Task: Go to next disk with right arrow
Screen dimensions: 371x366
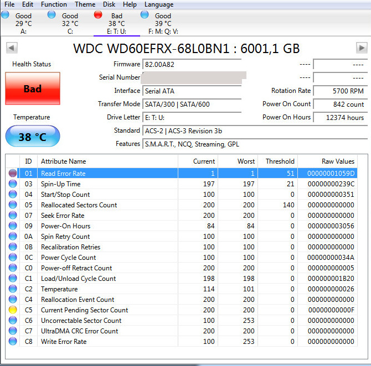Action: (361, 49)
